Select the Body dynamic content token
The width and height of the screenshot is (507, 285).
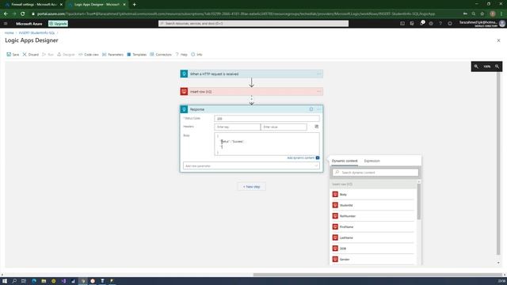tap(373, 195)
